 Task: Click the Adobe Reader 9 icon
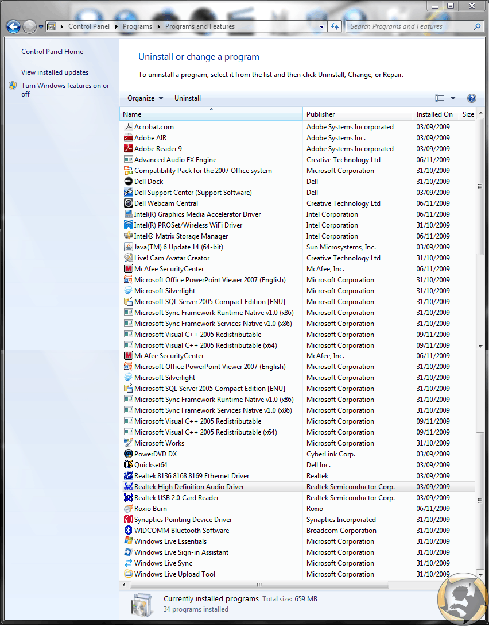pos(129,148)
